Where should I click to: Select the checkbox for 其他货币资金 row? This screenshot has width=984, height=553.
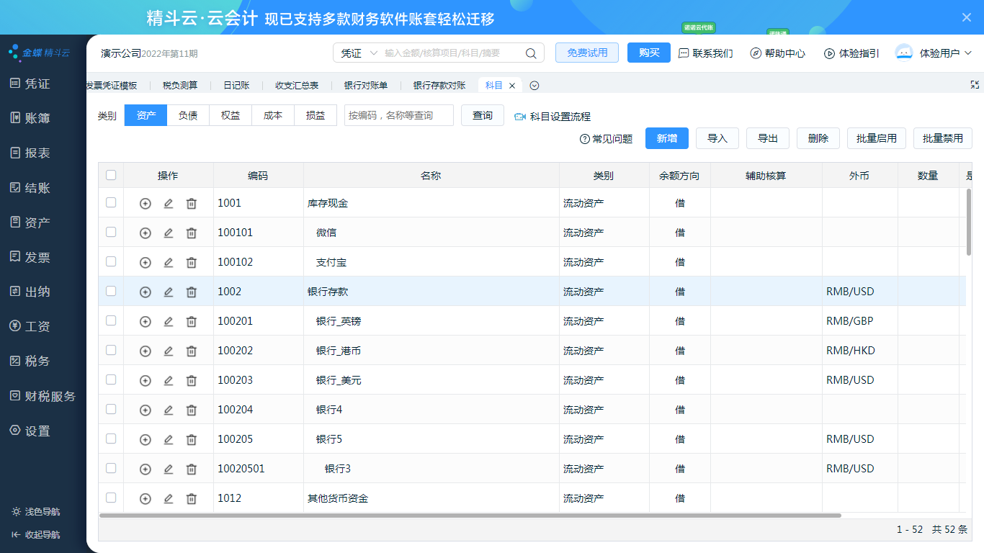[x=111, y=498]
